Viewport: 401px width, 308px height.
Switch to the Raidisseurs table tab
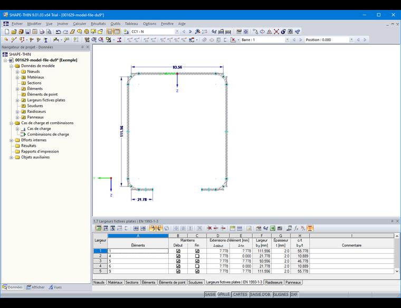click(274, 282)
